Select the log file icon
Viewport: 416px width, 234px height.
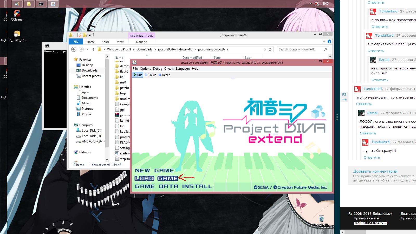coord(117,126)
